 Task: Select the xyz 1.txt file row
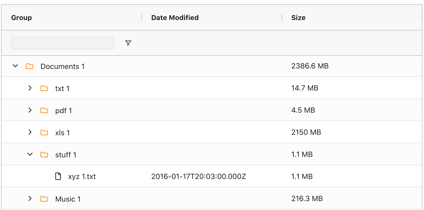[212, 176]
